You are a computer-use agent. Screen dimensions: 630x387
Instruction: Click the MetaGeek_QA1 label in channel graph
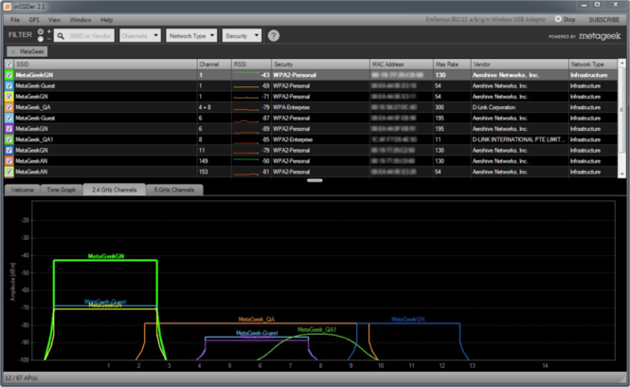click(316, 329)
